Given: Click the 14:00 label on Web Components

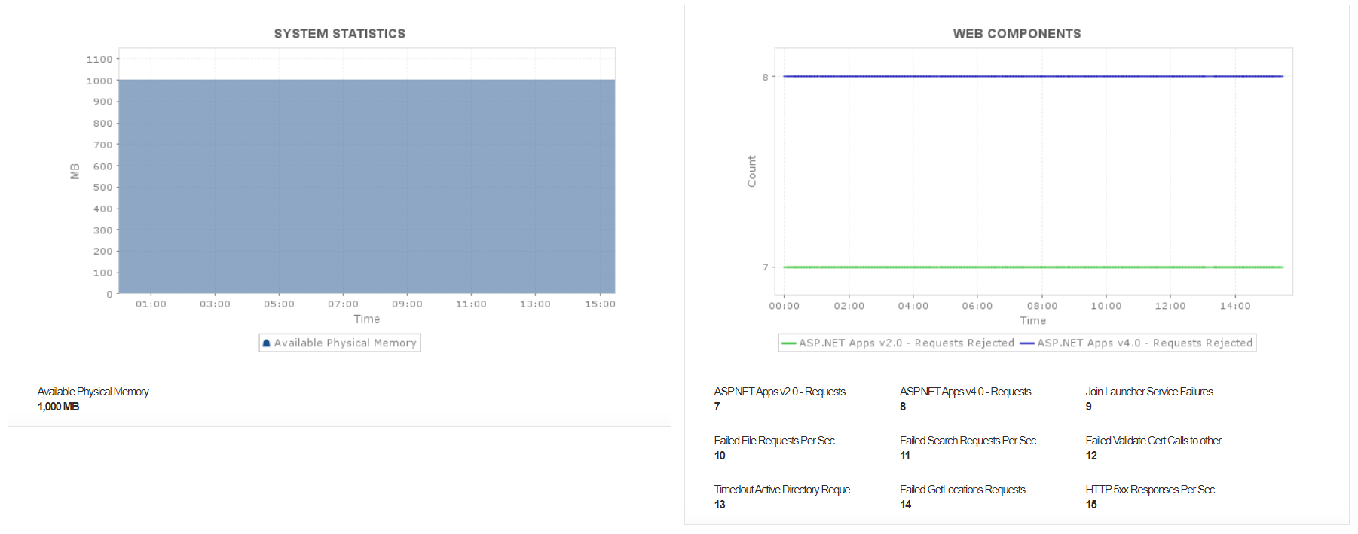Looking at the screenshot, I should 1235,306.
